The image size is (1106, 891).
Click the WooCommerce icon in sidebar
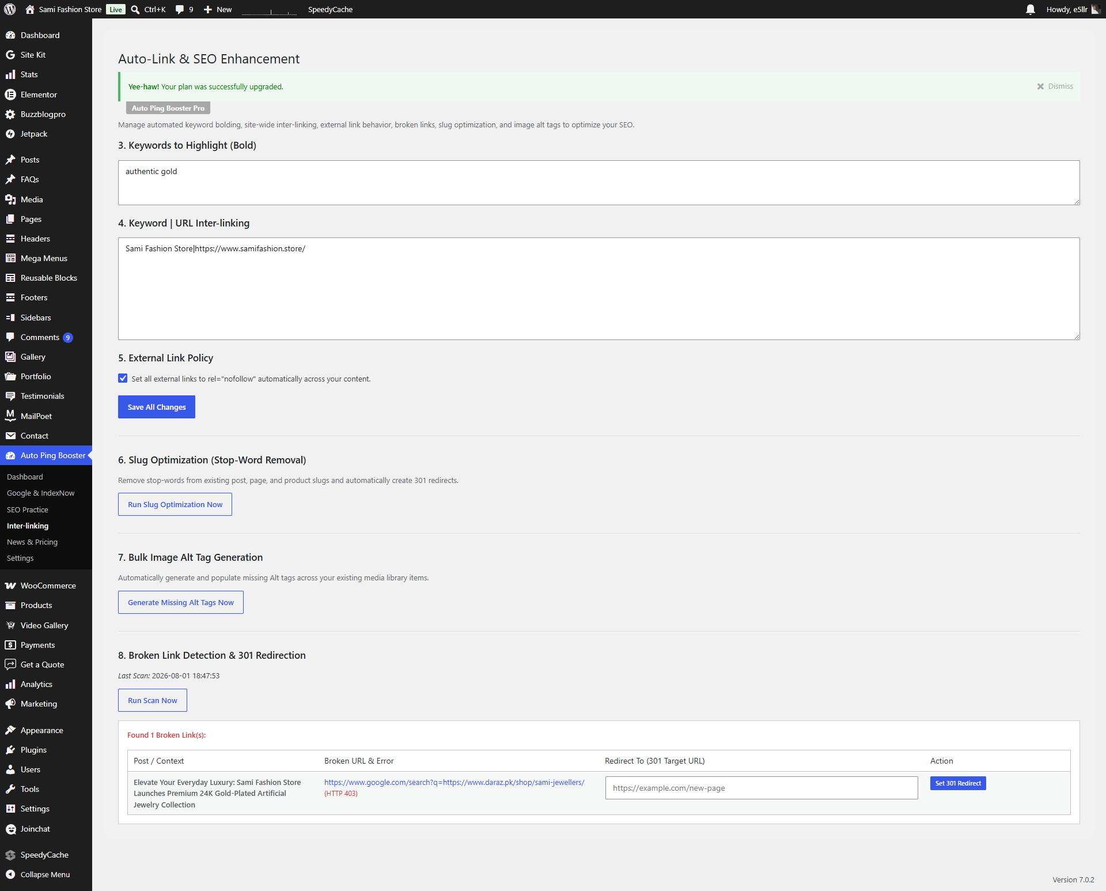click(x=10, y=586)
